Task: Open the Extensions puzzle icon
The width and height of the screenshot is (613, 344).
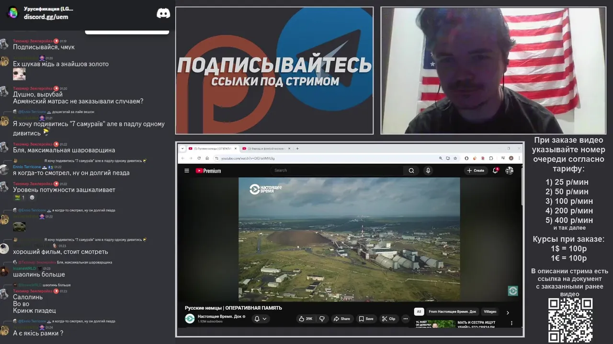Action: pyautogui.click(x=491, y=158)
